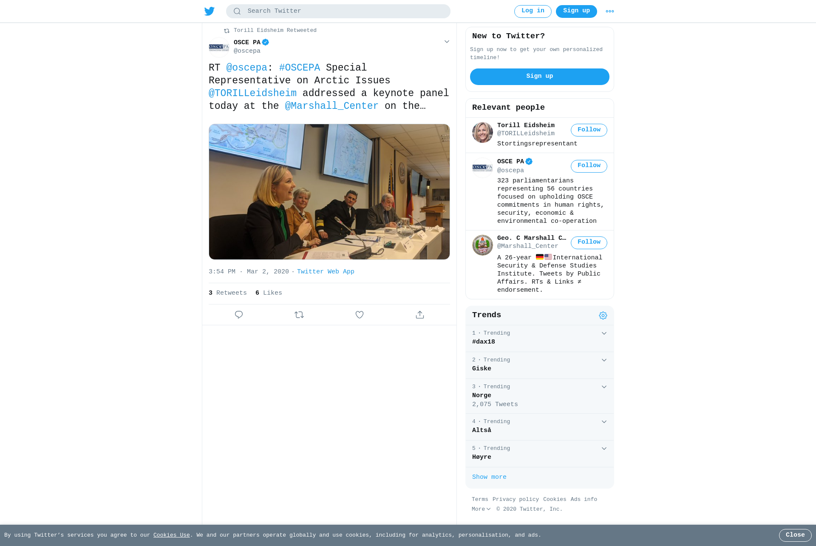This screenshot has height=546, width=816.
Task: Like the tweet with the heart icon
Action: click(x=360, y=315)
